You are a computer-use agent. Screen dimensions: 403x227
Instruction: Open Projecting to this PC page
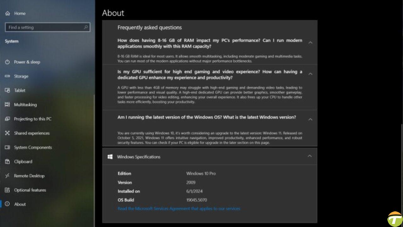pos(33,119)
